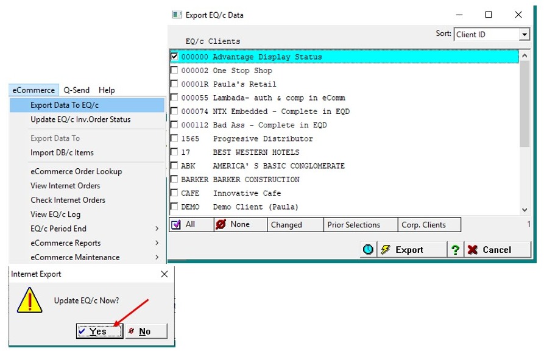Confirm with Yes in Internet Export dialog
The height and width of the screenshot is (351, 544).
[x=99, y=331]
